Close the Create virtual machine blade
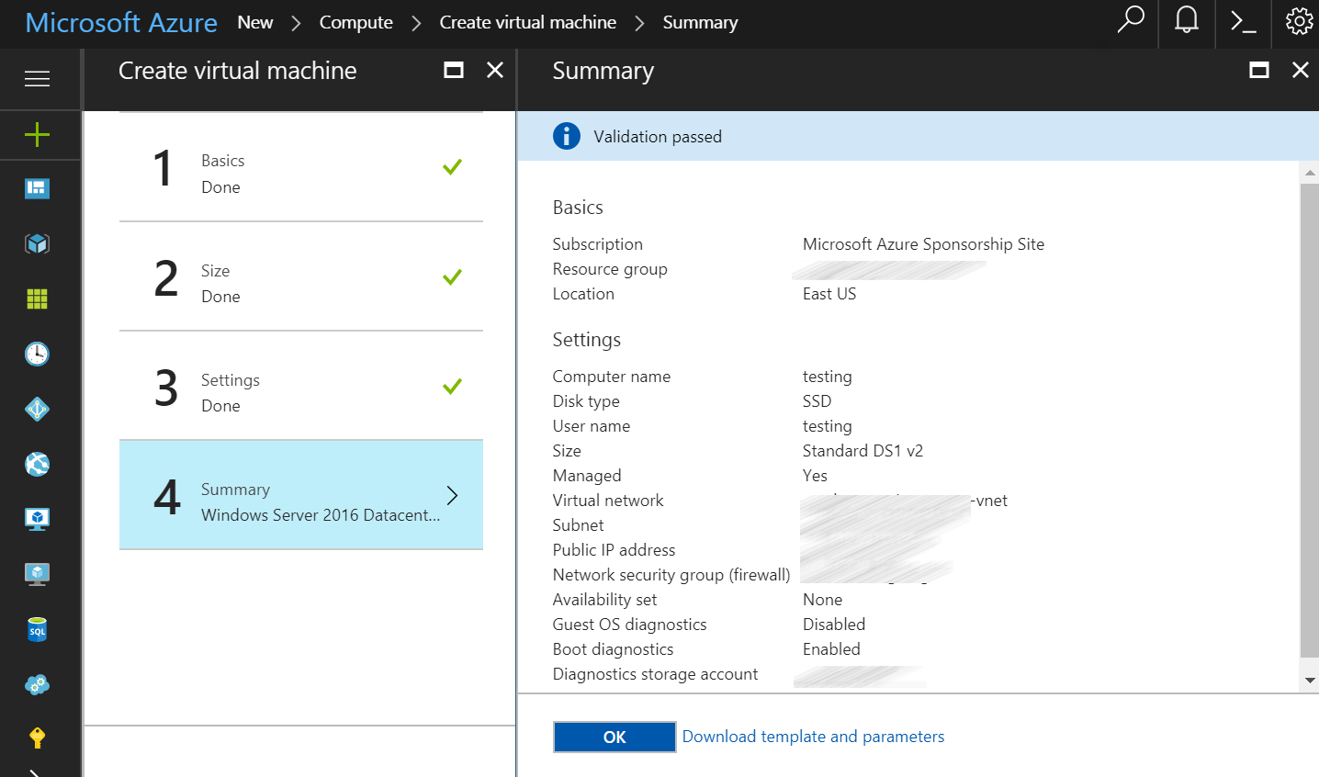 tap(495, 70)
